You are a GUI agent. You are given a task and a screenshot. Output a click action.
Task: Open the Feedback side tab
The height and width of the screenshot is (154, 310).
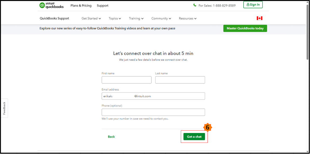click(x=4, y=108)
